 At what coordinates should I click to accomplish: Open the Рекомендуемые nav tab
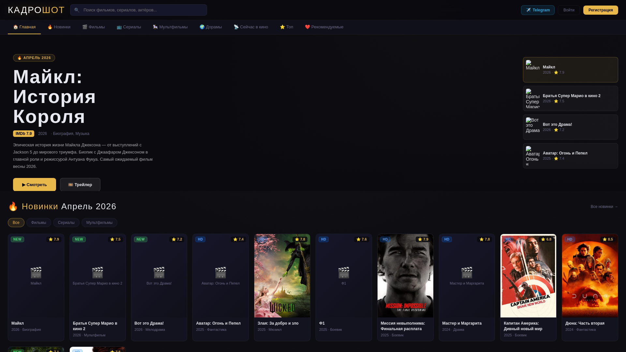[324, 27]
